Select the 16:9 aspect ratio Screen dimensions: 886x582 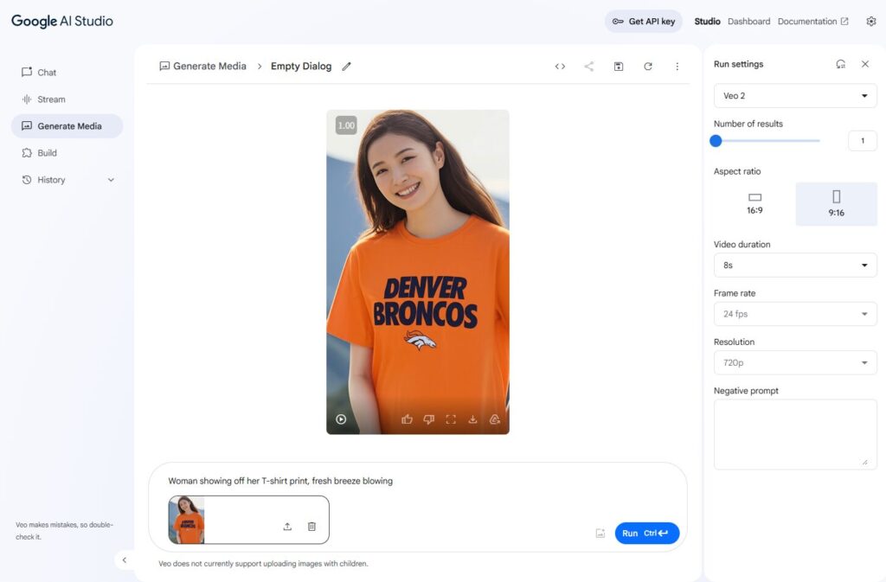(x=754, y=204)
